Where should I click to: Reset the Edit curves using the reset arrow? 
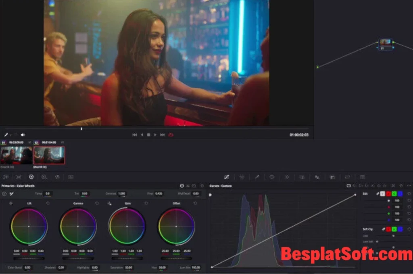409,194
